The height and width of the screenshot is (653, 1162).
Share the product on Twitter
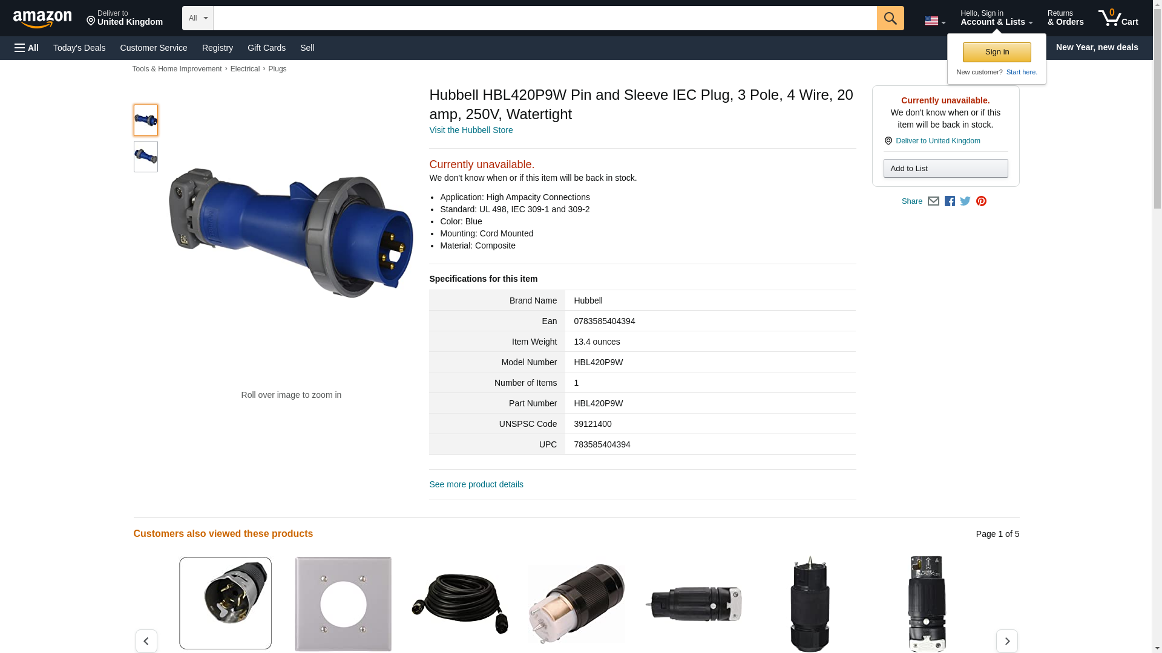point(965,201)
